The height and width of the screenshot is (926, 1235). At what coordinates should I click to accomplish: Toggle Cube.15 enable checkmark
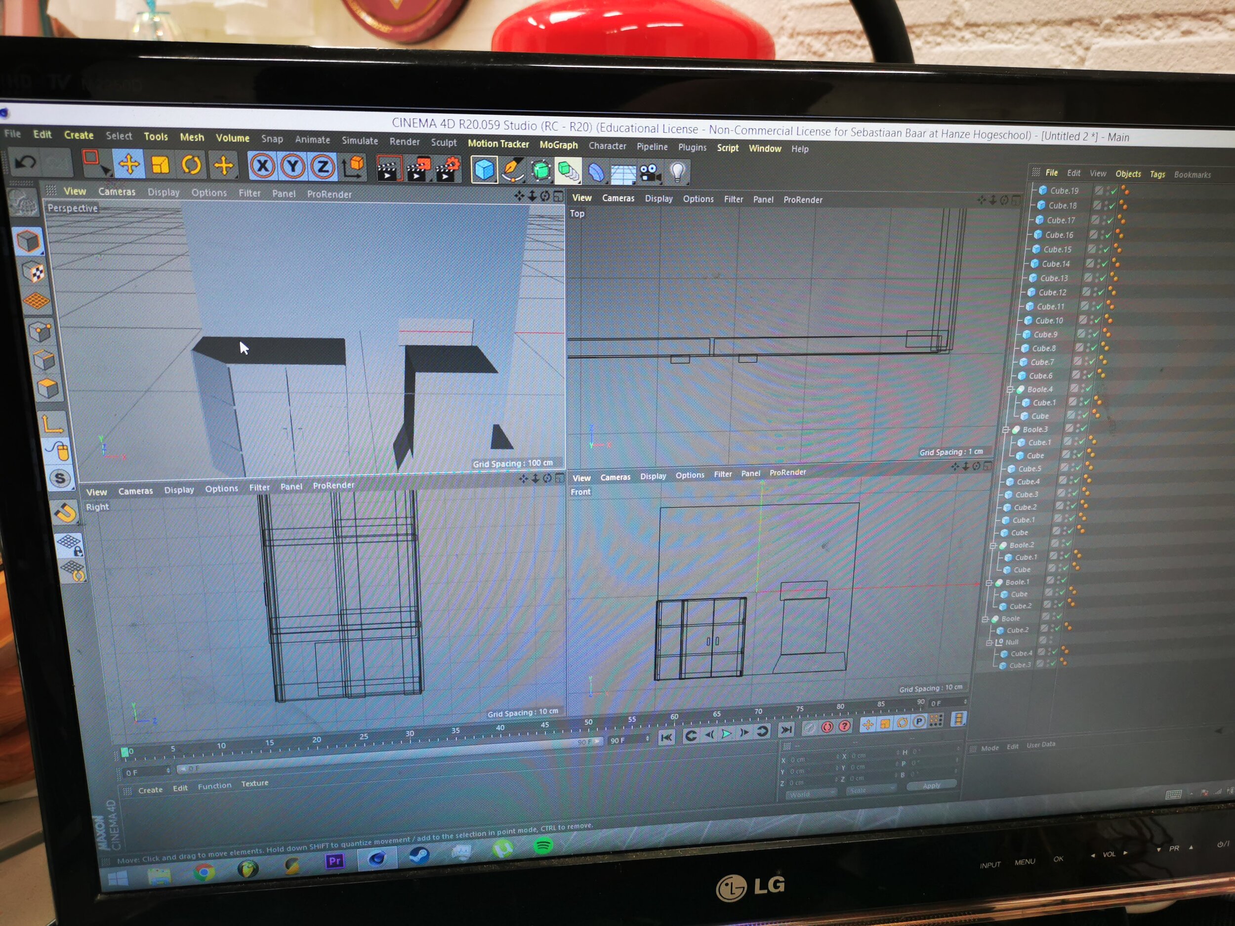(x=1106, y=249)
